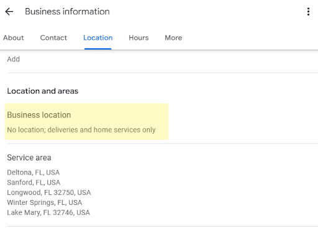Edit the Business location entry

click(86, 122)
